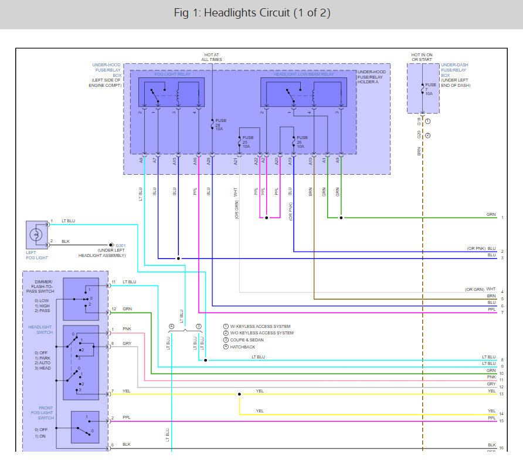
Task: Click the 'BLK' wire label at switch pin 6
Action: 127,444
